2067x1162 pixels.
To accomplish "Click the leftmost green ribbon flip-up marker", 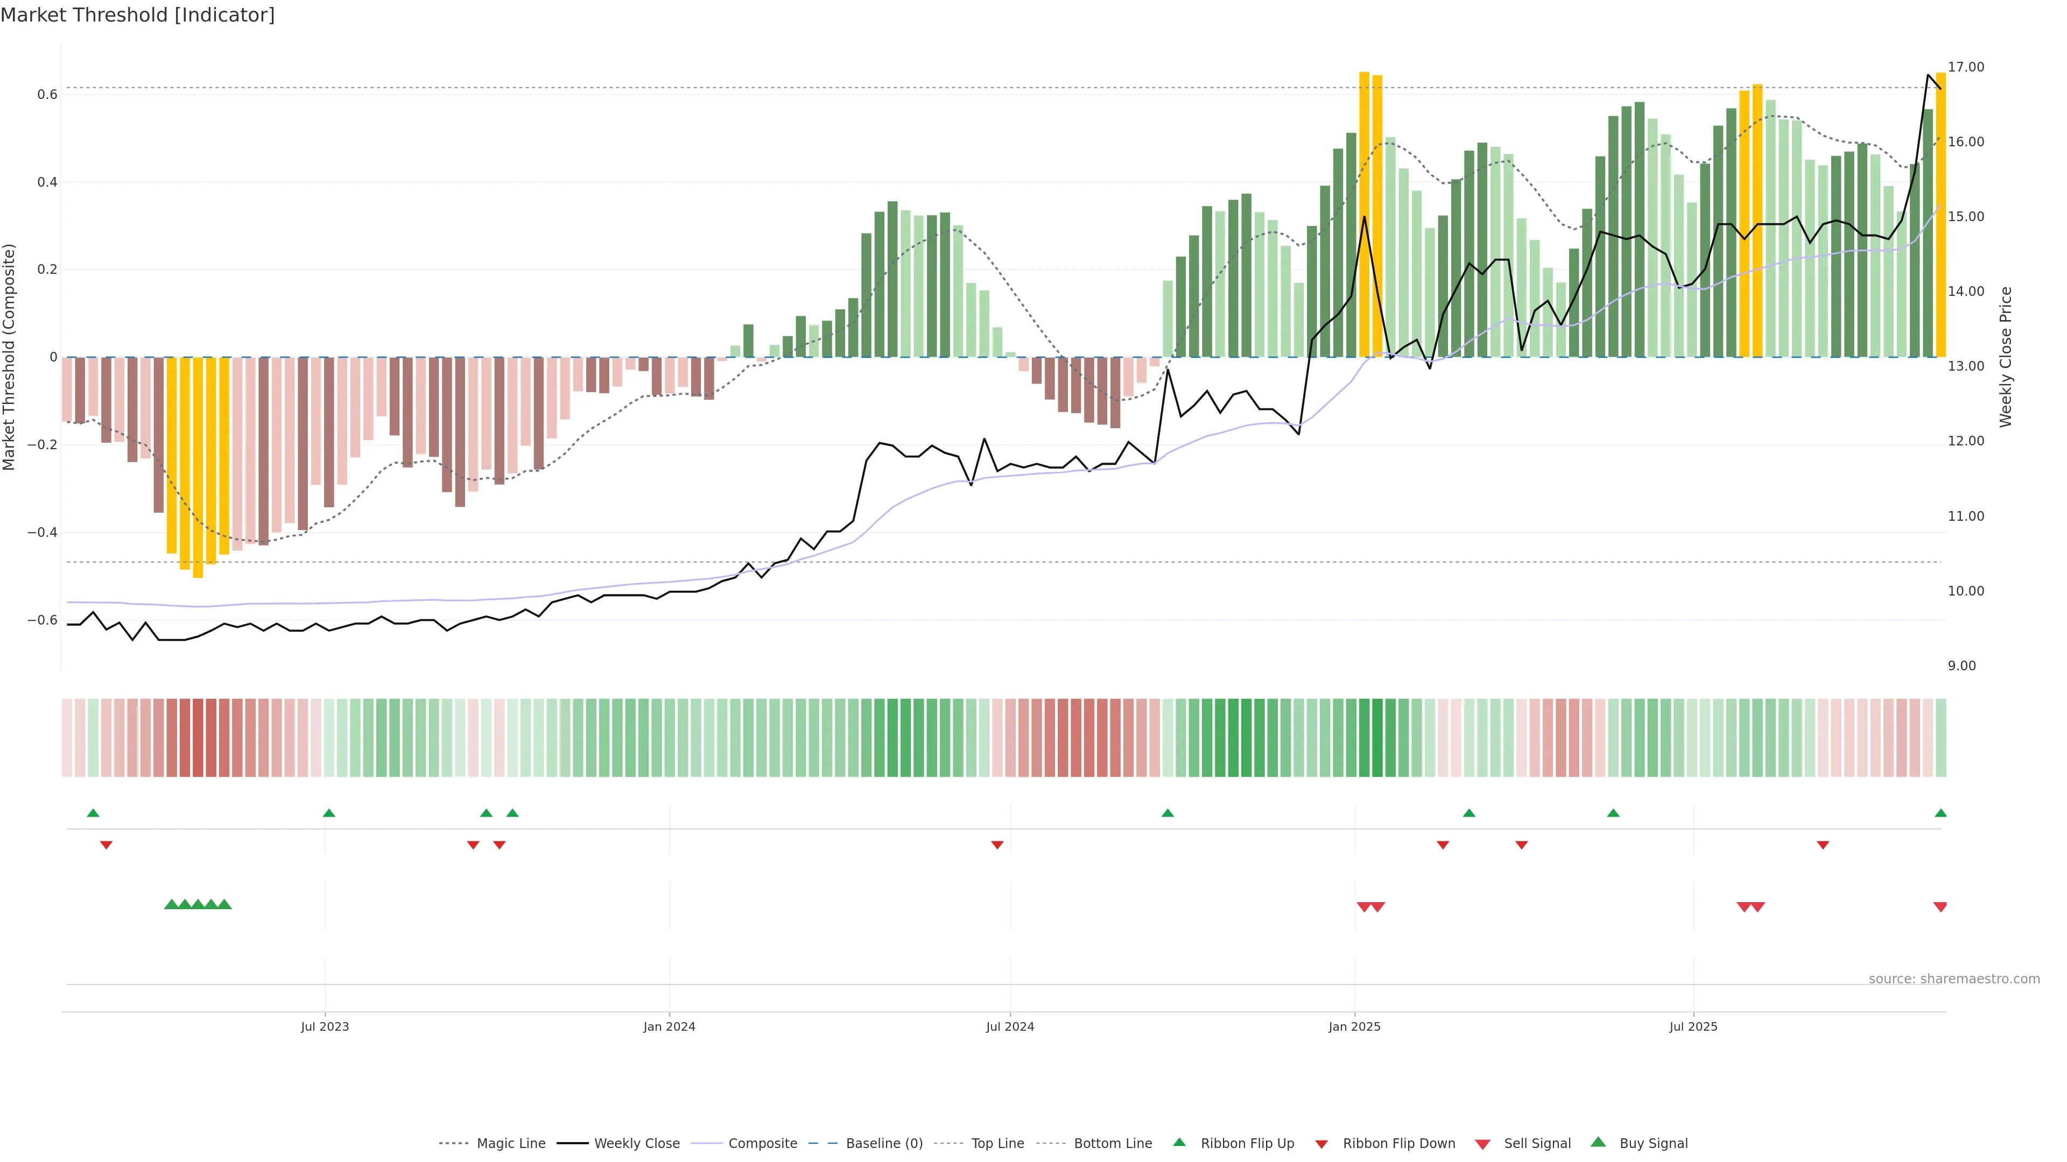I will [93, 813].
